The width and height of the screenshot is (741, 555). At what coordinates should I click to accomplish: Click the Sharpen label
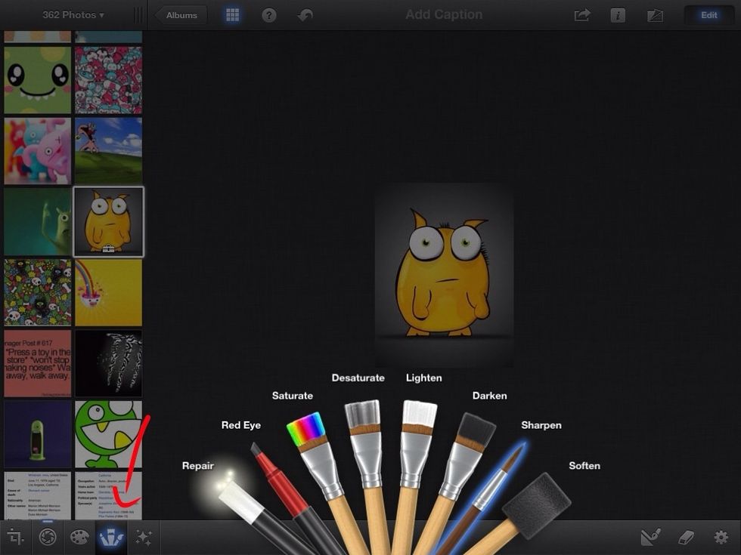[541, 425]
